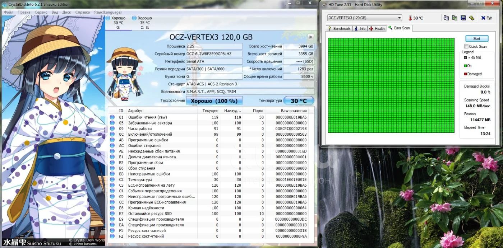Image resolution: width=503 pixels, height=248 pixels.
Task: Switch to the Info tab in HD Tune
Action: 360,28
